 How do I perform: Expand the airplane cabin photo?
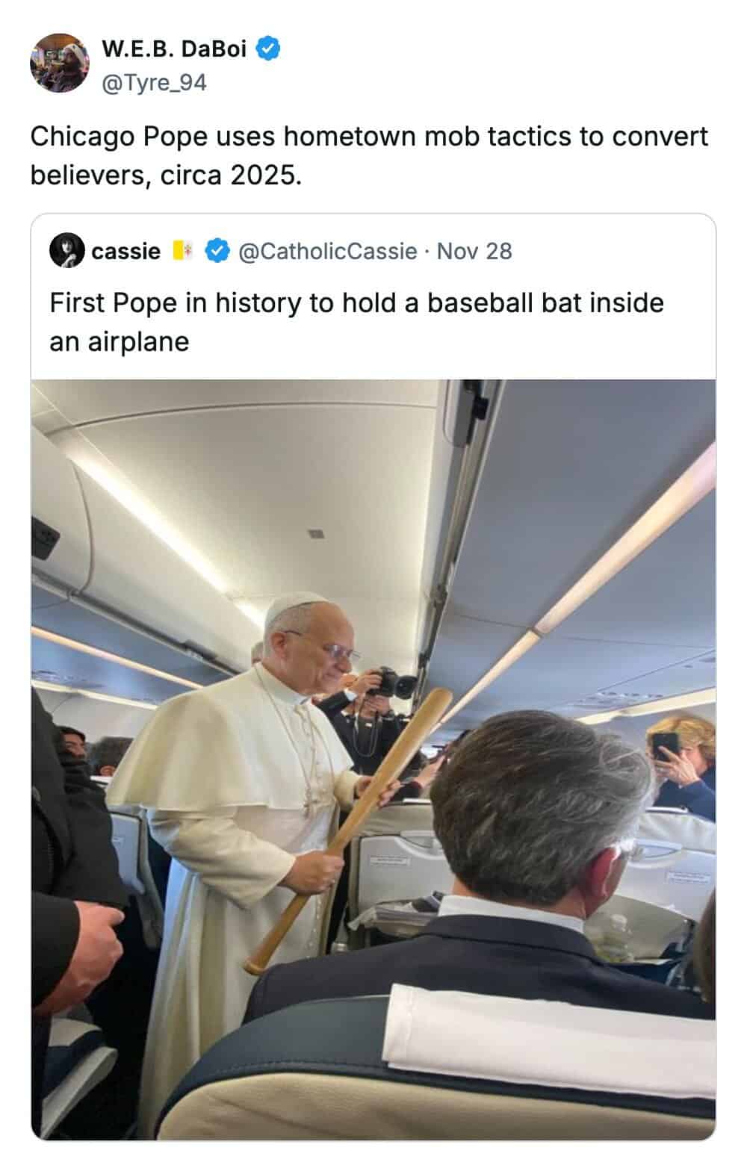tap(373, 760)
